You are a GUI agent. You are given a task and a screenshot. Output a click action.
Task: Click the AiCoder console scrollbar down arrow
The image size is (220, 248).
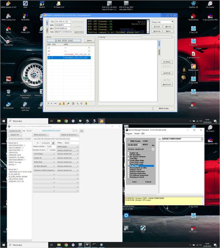coord(148,32)
